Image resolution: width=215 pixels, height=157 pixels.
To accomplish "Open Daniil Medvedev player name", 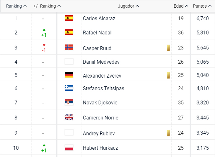I will tap(101, 62).
